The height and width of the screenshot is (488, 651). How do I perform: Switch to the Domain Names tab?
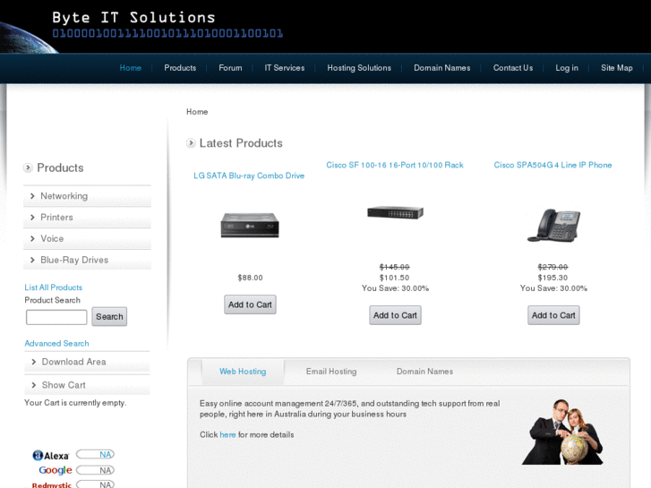pyautogui.click(x=424, y=372)
